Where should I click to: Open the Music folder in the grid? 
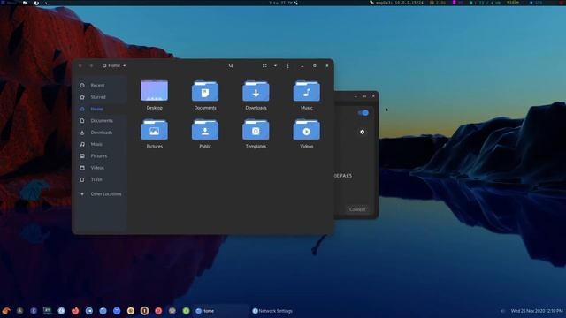coord(307,95)
